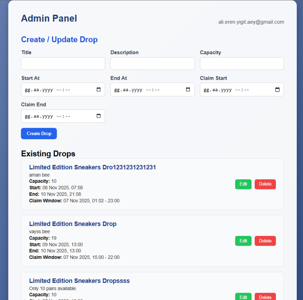This screenshot has height=300, width=303.
Task: Open the End At calendar picker icon
Action: tap(188, 89)
